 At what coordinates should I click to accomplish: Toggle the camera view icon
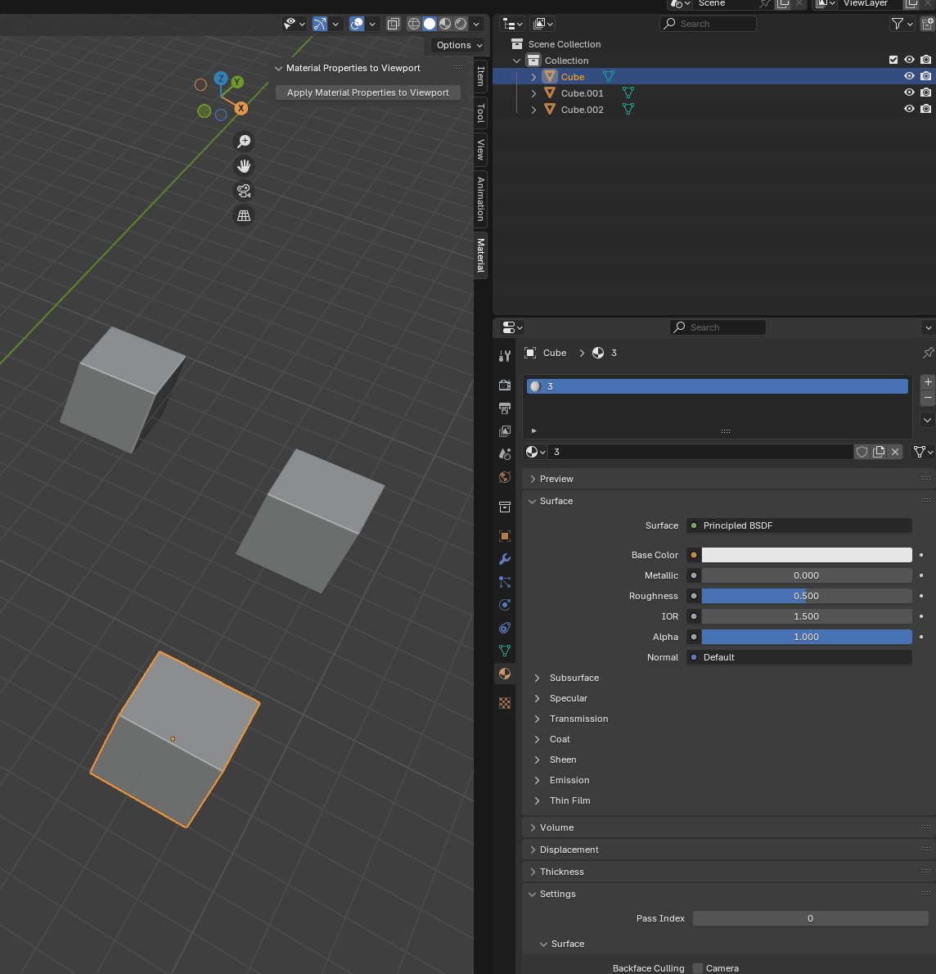coord(244,191)
